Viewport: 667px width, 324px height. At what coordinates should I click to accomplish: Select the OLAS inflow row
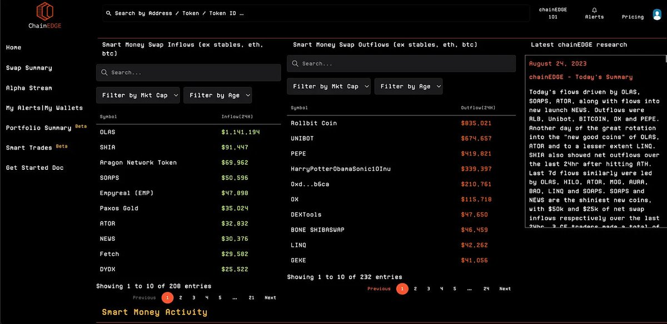coord(188,132)
